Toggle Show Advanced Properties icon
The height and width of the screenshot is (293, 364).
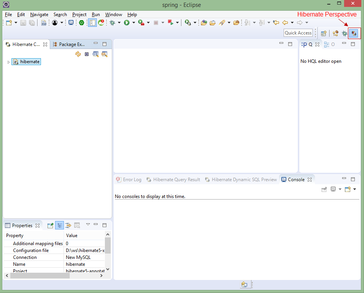[68, 225]
